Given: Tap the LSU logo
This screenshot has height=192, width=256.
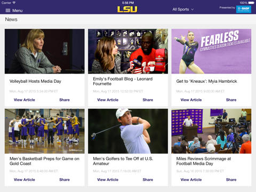Looking at the screenshot, I should click(127, 10).
